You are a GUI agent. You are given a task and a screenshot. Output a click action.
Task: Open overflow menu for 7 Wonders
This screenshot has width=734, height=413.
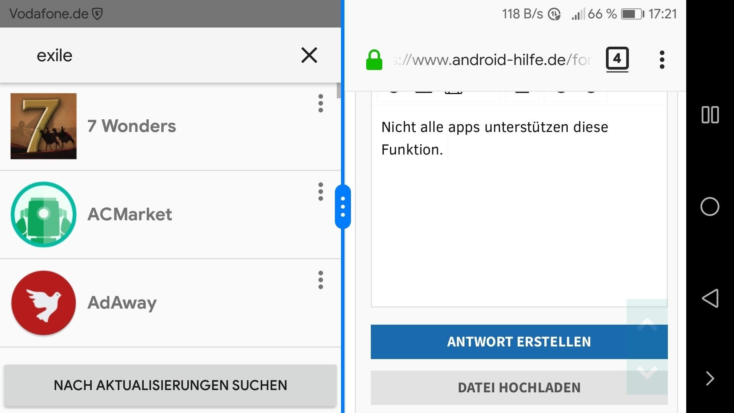tap(320, 103)
